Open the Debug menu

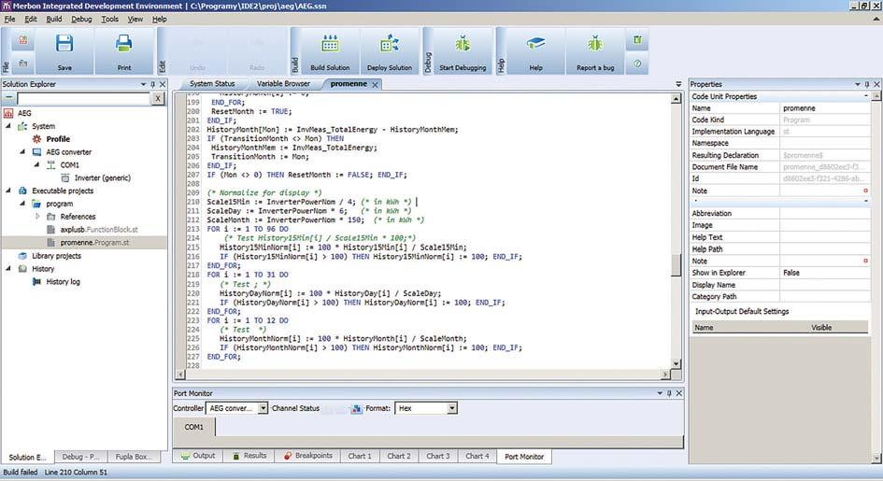(x=81, y=19)
